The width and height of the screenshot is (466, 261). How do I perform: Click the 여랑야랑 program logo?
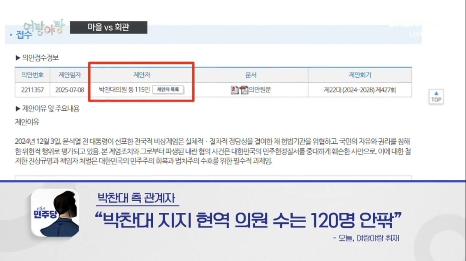pyautogui.click(x=43, y=28)
